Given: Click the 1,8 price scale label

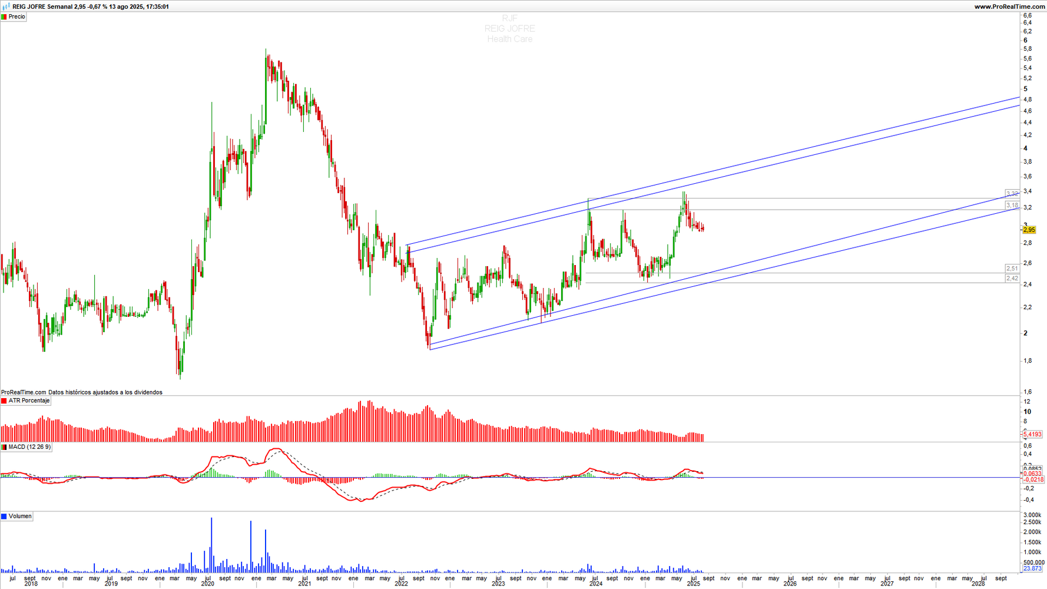Looking at the screenshot, I should pos(1028,361).
